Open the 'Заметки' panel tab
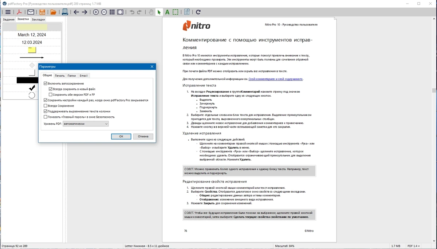Viewport: 437px width, 249px height. click(x=23, y=19)
